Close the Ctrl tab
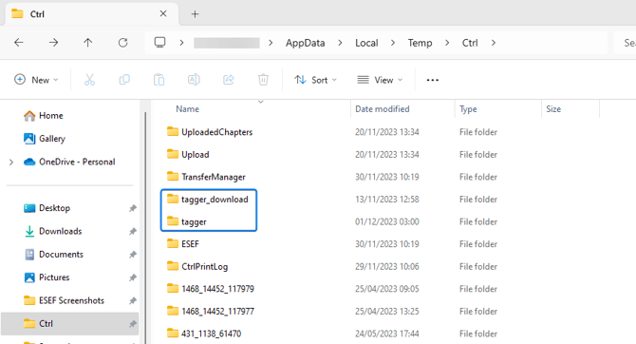Image resolution: width=636 pixels, height=344 pixels. pos(163,14)
